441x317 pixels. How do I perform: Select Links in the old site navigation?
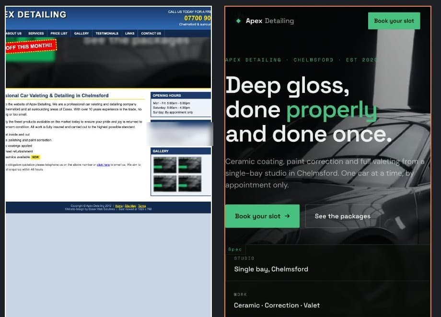point(129,34)
